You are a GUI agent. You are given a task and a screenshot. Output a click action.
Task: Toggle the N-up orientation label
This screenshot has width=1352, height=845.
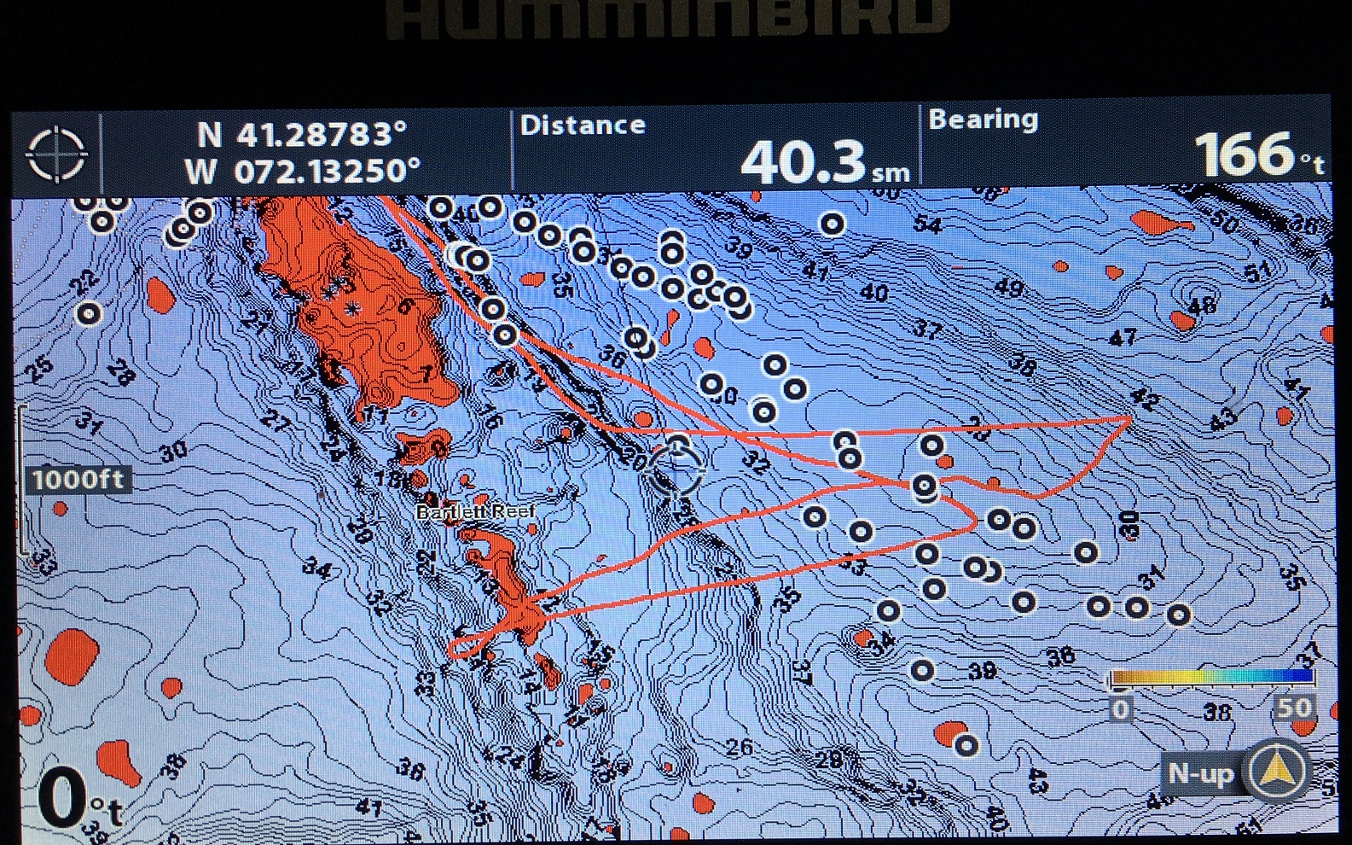1200,773
